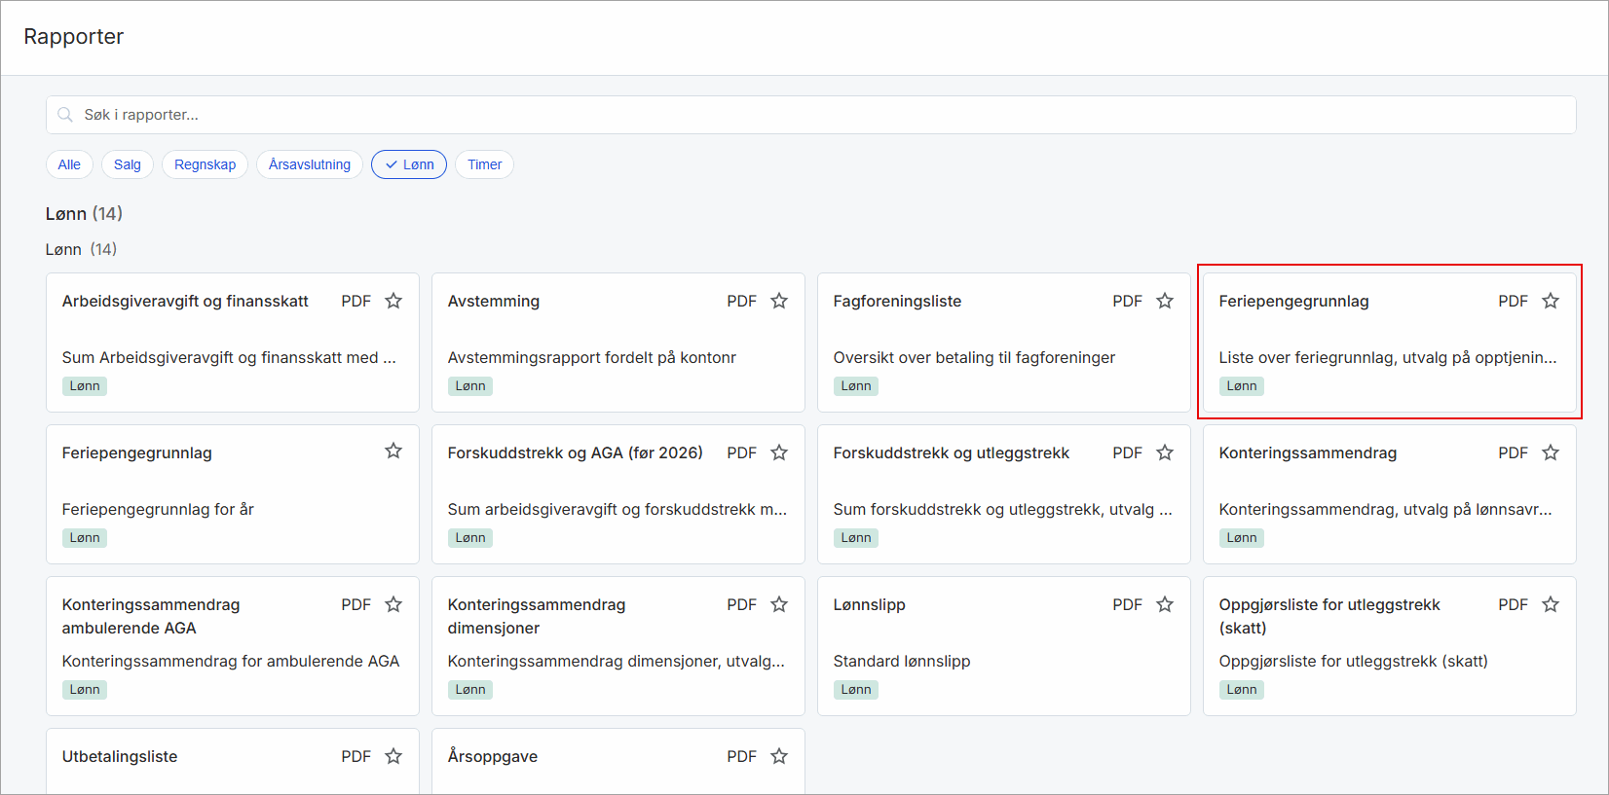Image resolution: width=1609 pixels, height=795 pixels.
Task: Filter reports by Regnskap
Action: (x=205, y=164)
